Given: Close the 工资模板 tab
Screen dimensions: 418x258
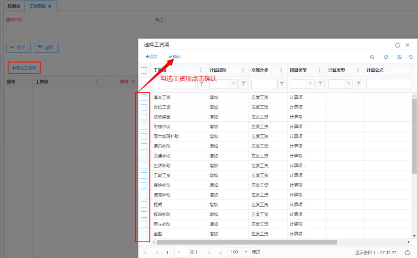Looking at the screenshot, I should tap(50, 6).
